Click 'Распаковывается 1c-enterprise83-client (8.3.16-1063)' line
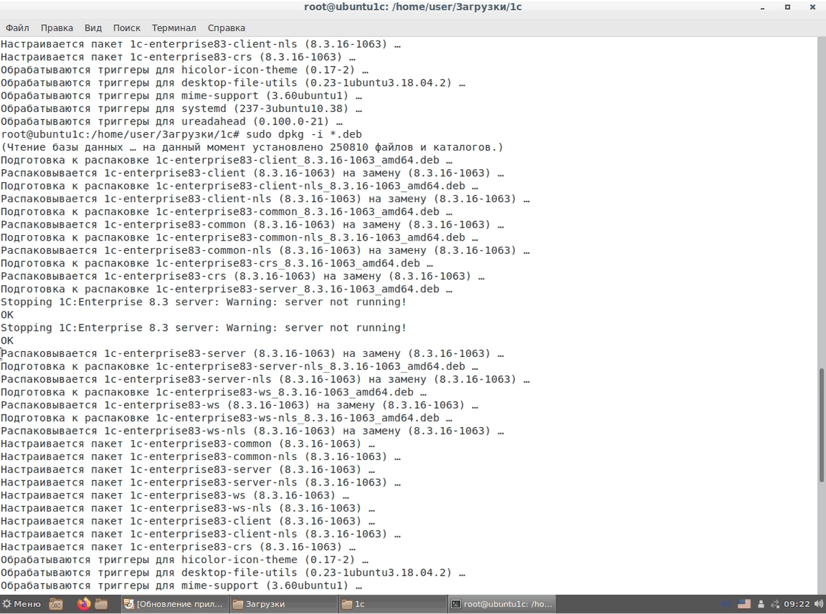Image resolution: width=826 pixels, height=614 pixels. click(x=252, y=173)
